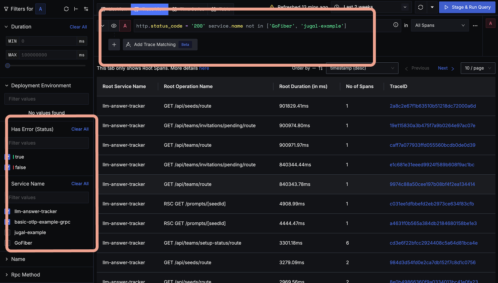Image resolution: width=498 pixels, height=283 pixels.
Task: Click the refresh icon beside time range
Action: pos(420,7)
